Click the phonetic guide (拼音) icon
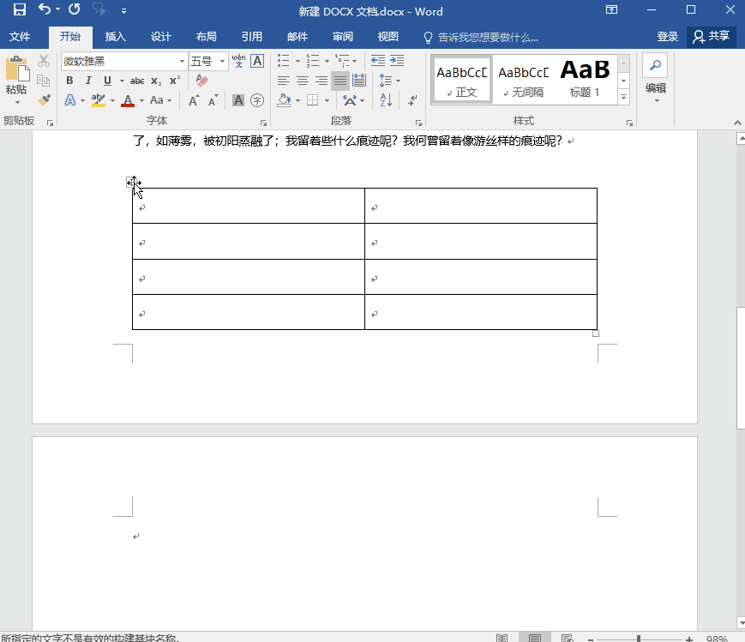This screenshot has width=745, height=642. pyautogui.click(x=237, y=61)
